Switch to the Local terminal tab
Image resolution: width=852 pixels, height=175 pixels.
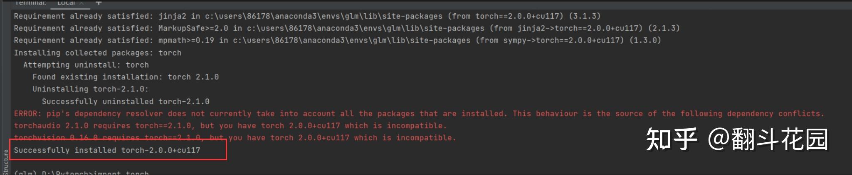[x=66, y=3]
